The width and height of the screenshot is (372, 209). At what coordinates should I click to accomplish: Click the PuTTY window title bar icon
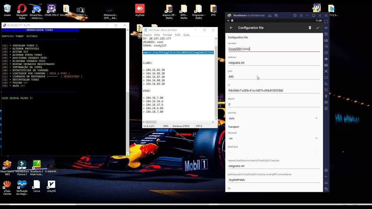(5, 25)
